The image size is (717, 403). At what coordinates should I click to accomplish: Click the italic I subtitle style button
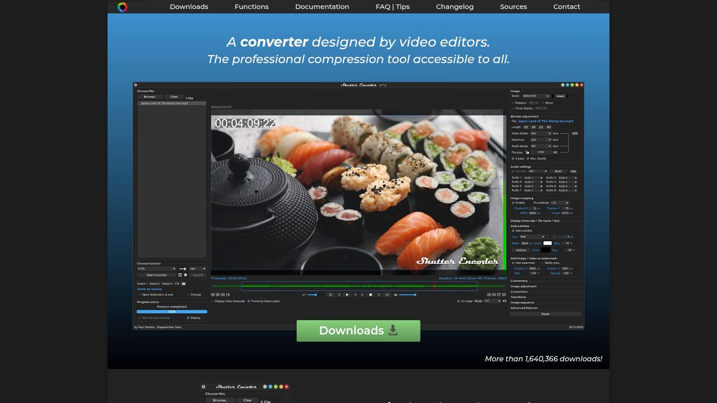(x=554, y=236)
